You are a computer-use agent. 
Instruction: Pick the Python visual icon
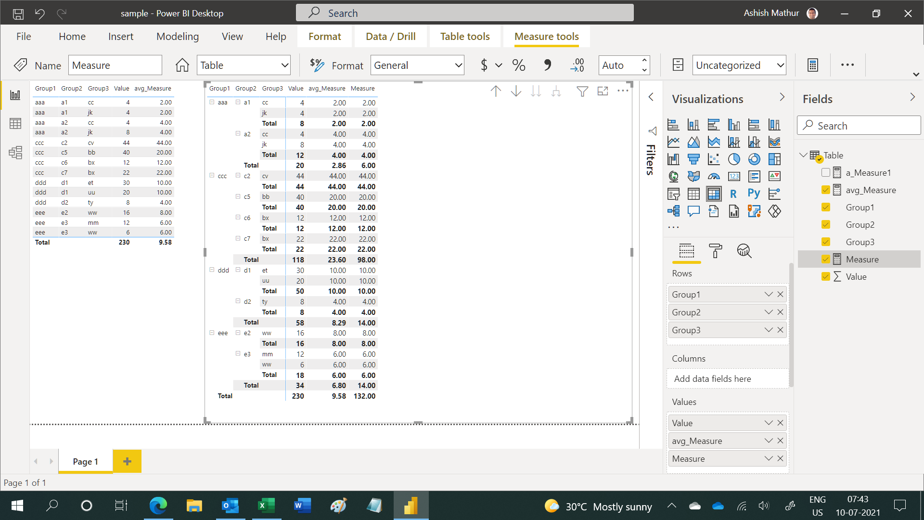754,194
